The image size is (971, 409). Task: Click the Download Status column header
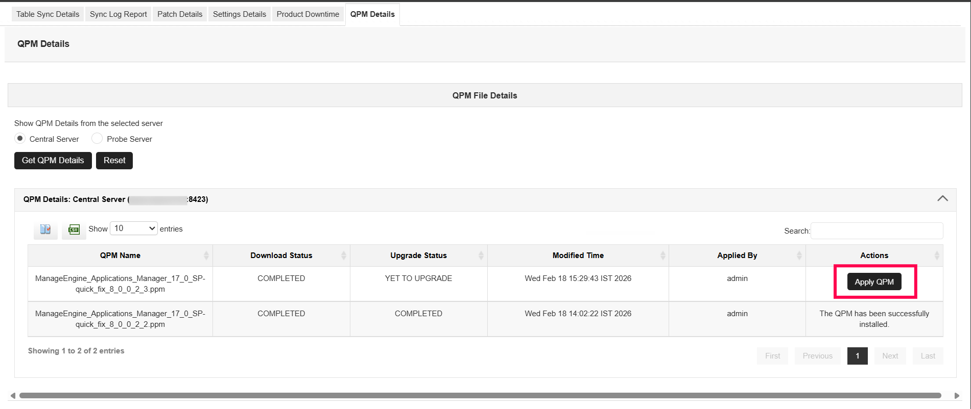[x=281, y=255]
